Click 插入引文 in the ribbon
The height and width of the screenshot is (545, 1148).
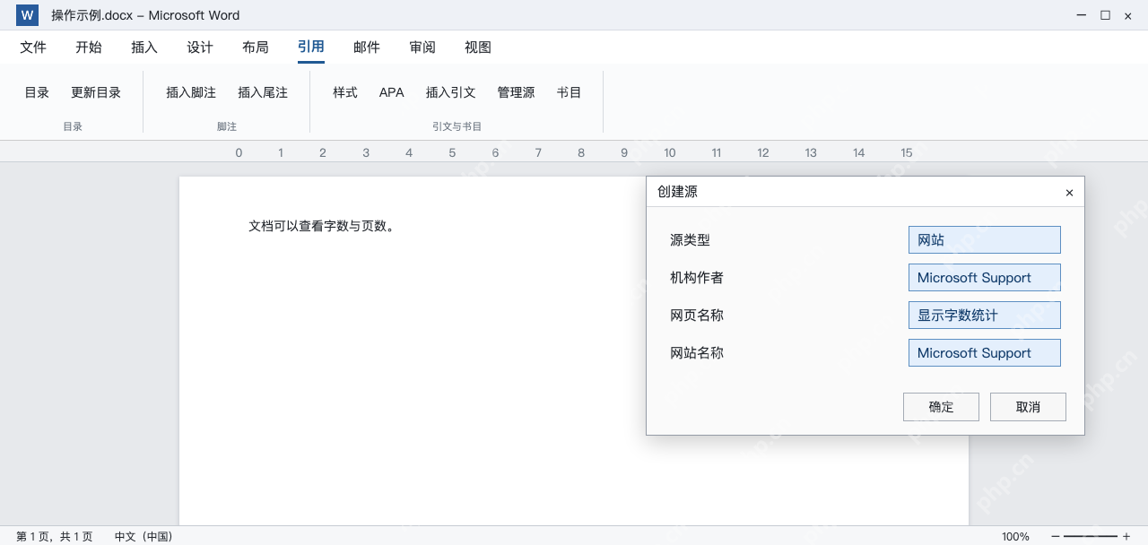pyautogui.click(x=451, y=92)
